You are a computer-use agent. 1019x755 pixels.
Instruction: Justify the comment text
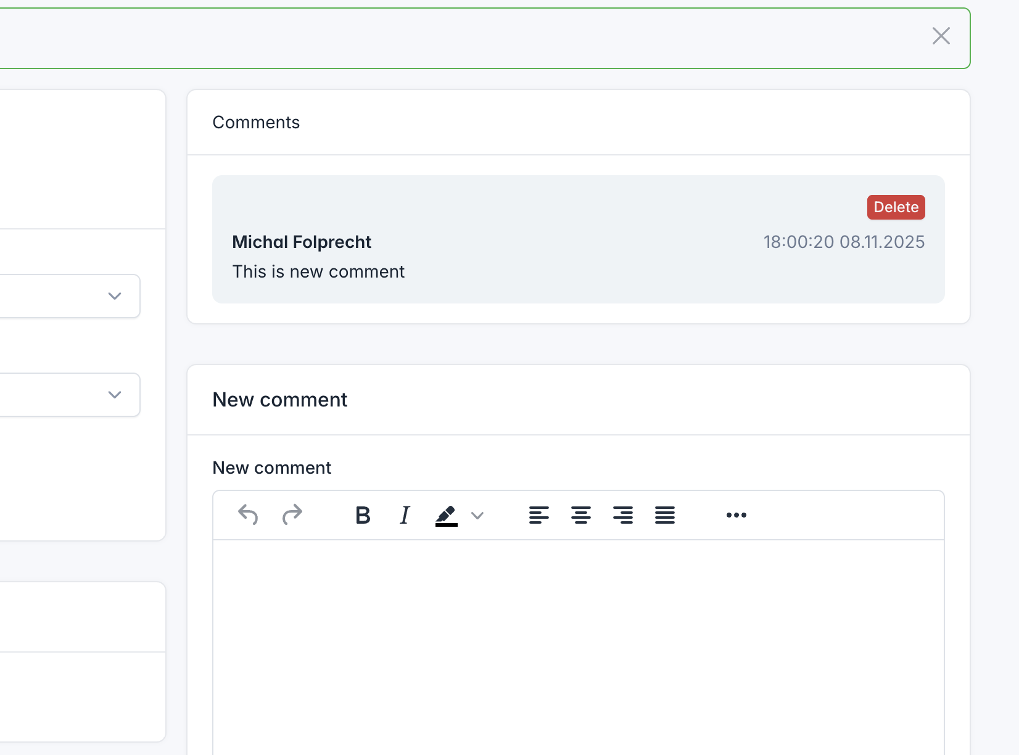664,514
